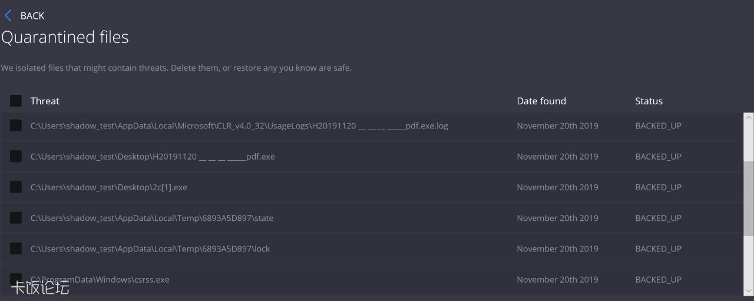Check the Desktop H20191120 pdf.exe checkbox
This screenshot has width=754, height=301.
point(16,156)
